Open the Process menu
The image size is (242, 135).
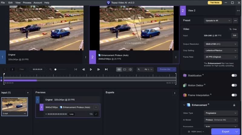(x=27, y=2)
